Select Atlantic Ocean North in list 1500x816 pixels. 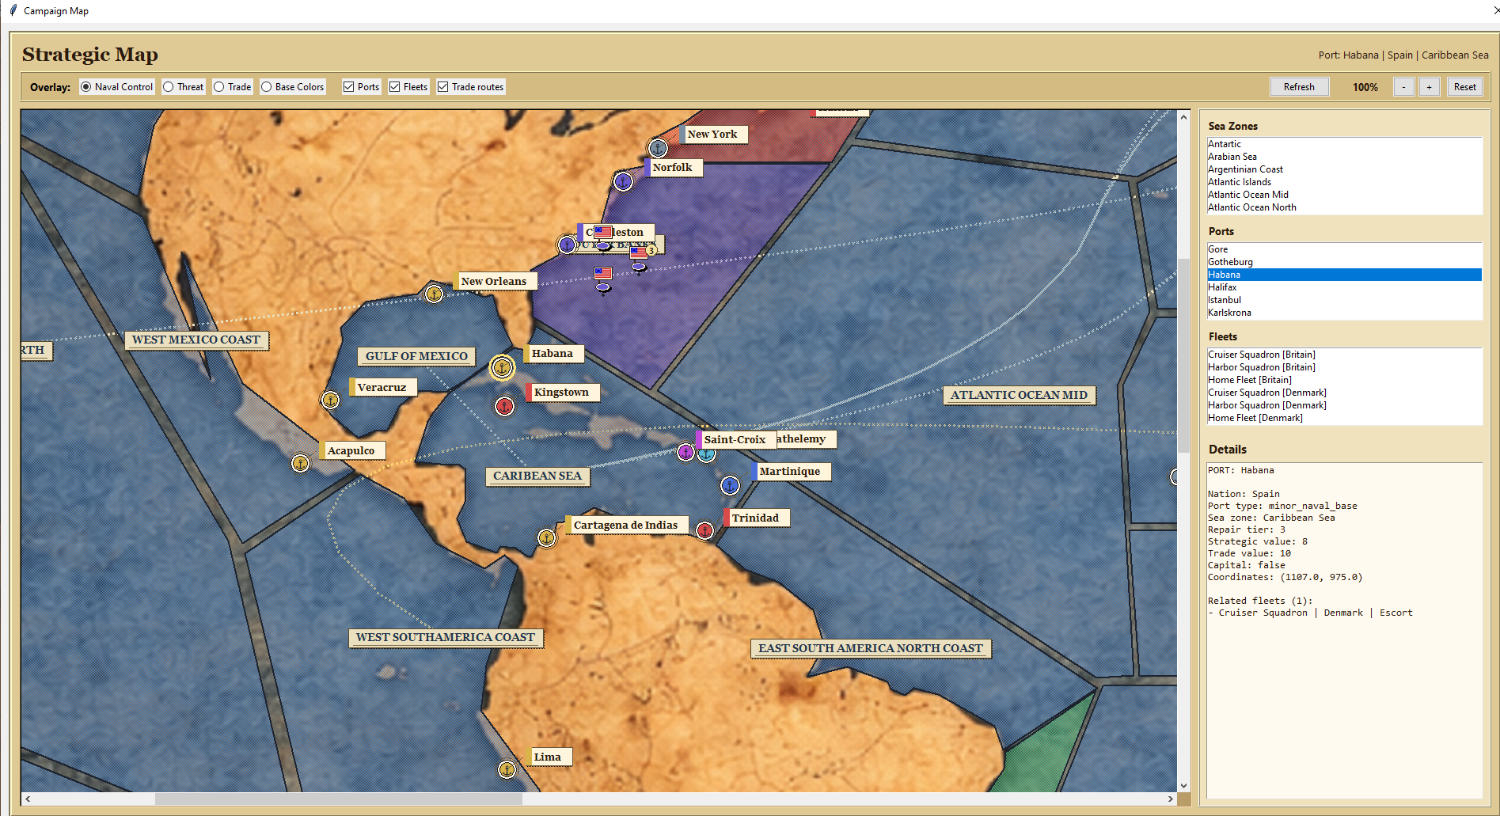[1344, 207]
